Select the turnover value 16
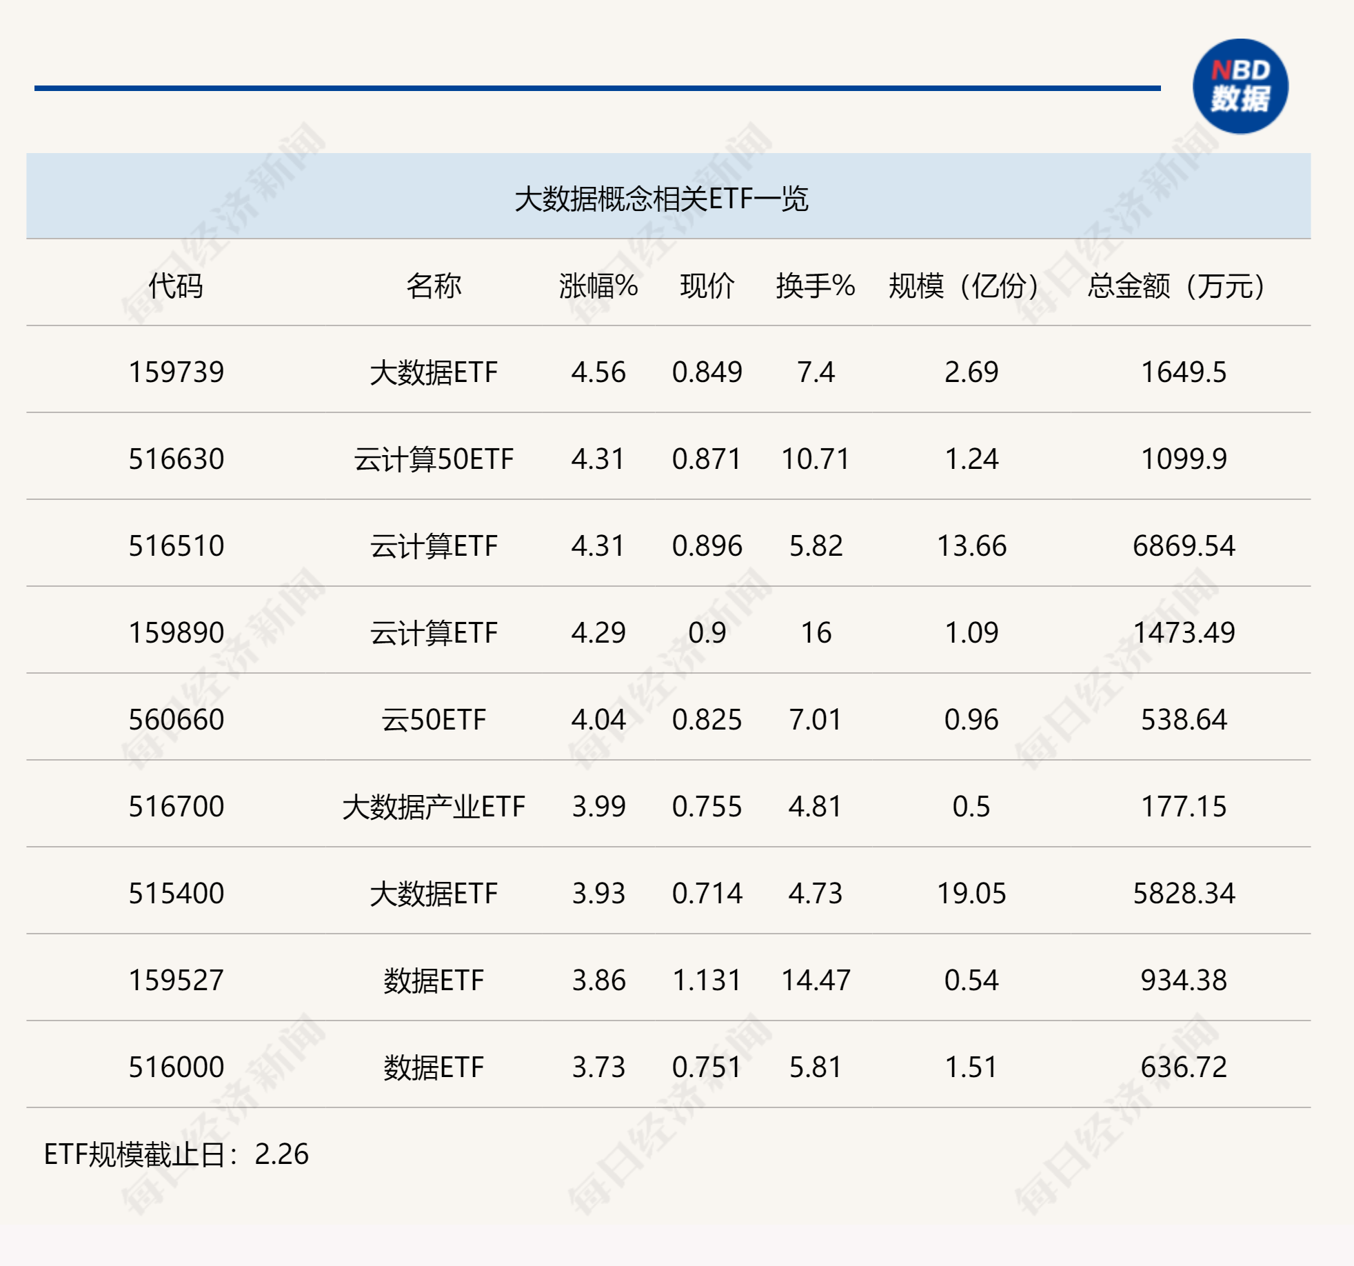This screenshot has height=1266, width=1354. click(816, 633)
